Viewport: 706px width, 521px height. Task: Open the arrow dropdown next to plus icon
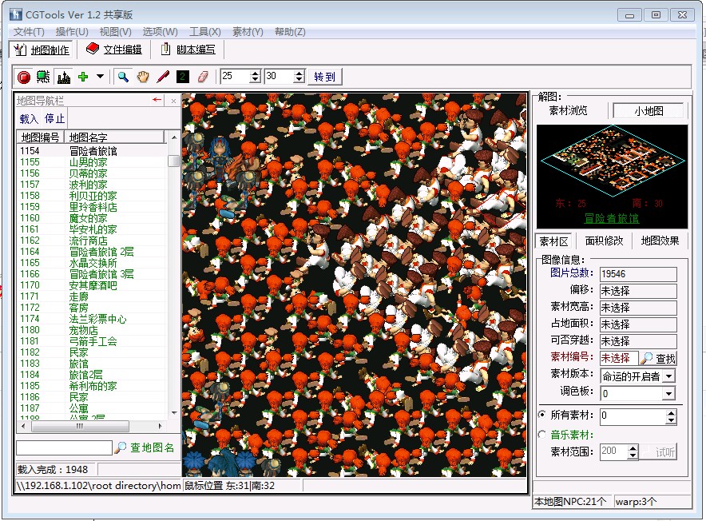[x=100, y=77]
